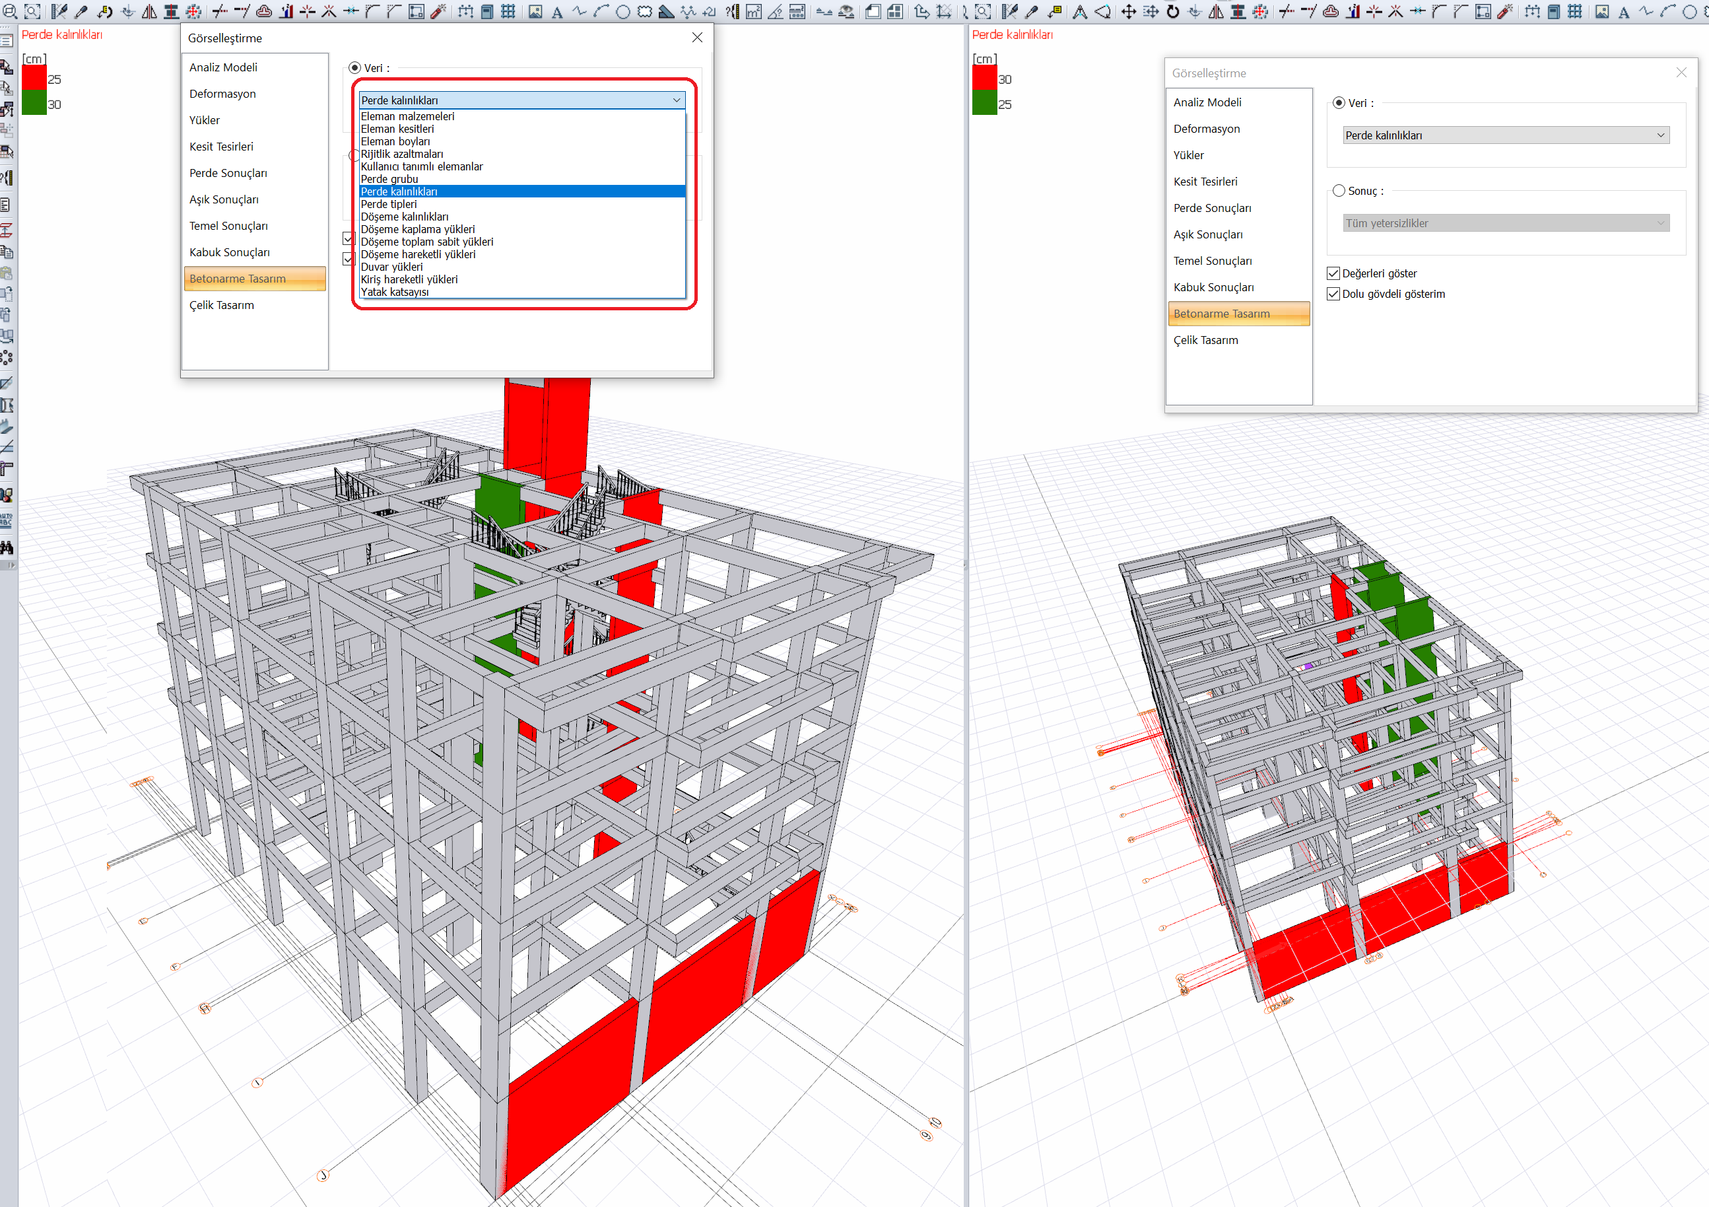Click the trim corner icon in left toolbar
The height and width of the screenshot is (1207, 1709).
(372, 11)
